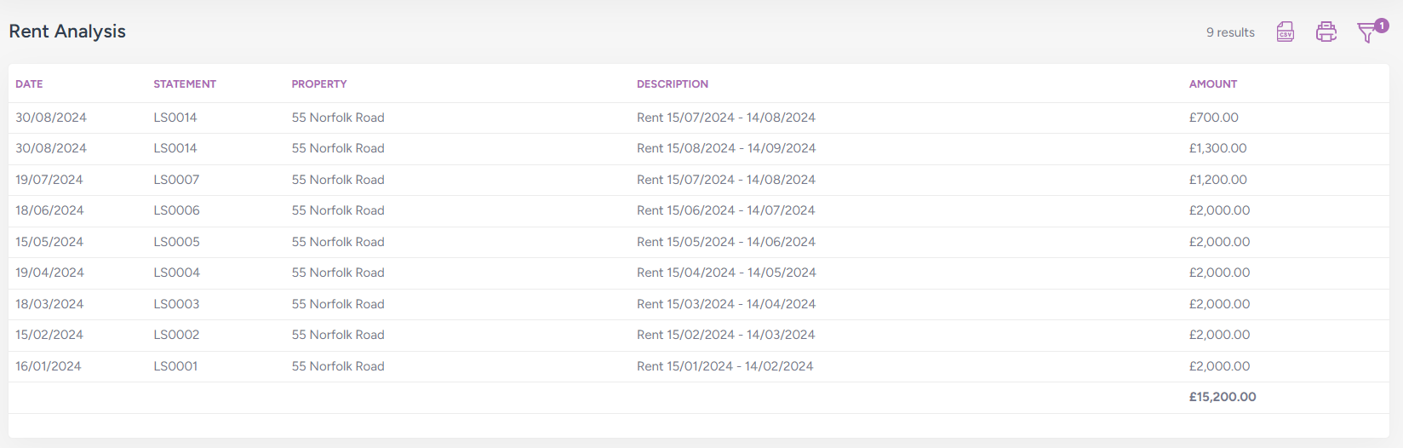1403x448 pixels.
Task: Click the 9 results count
Action: click(1229, 32)
